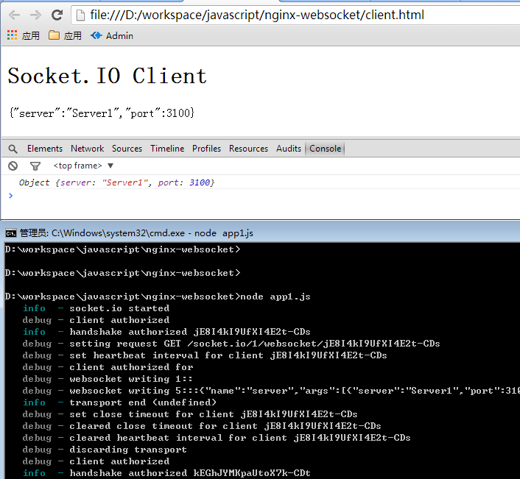Toggle the console filter funnel
The image size is (520, 479).
[x=35, y=166]
